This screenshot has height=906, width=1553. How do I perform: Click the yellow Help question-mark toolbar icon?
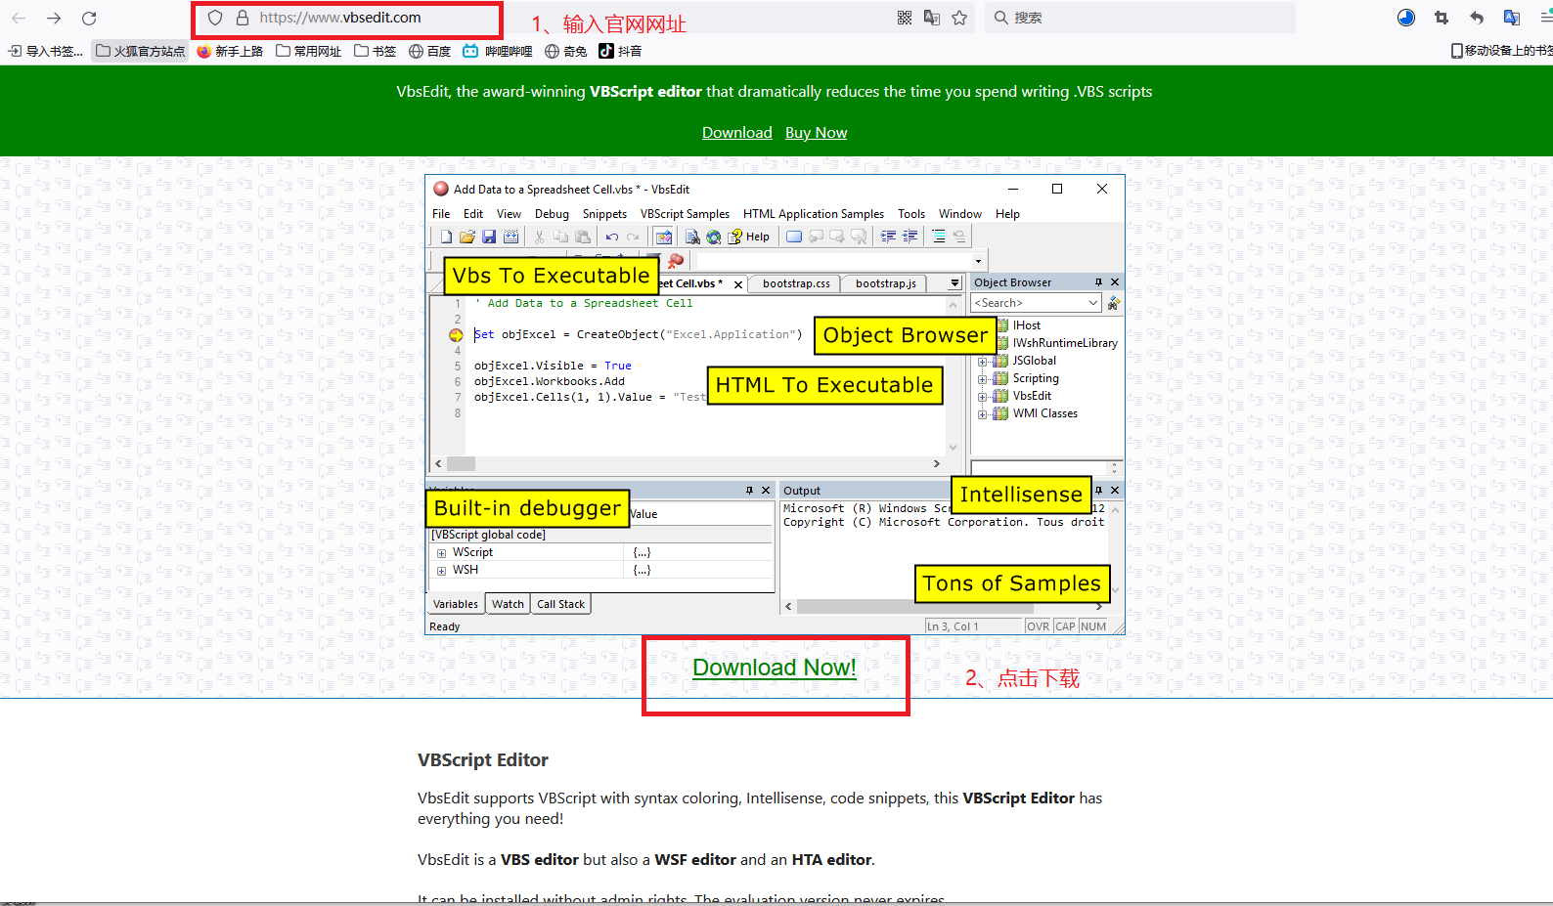click(734, 237)
